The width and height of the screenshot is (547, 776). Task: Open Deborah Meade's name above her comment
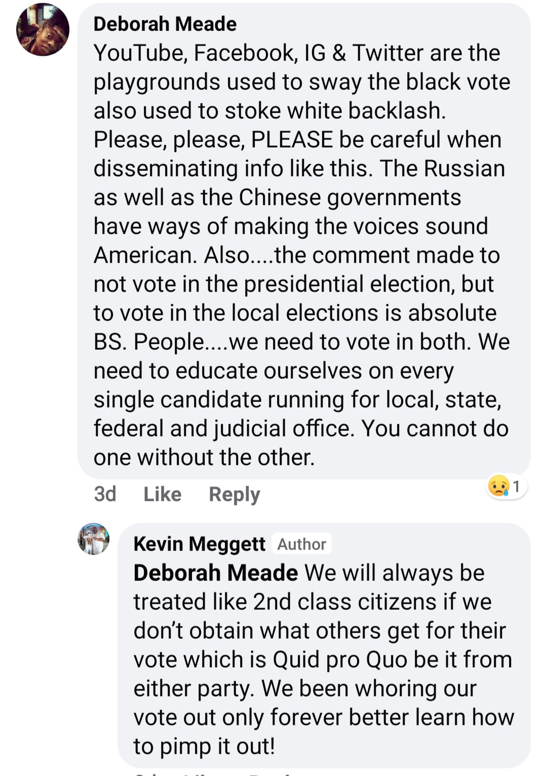[x=165, y=24]
